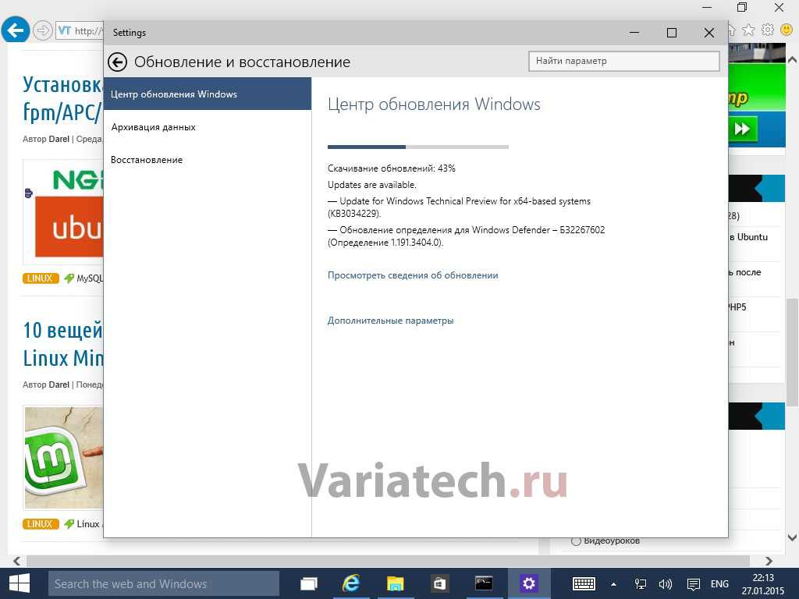Open Command Prompt from the taskbar

[x=485, y=583]
